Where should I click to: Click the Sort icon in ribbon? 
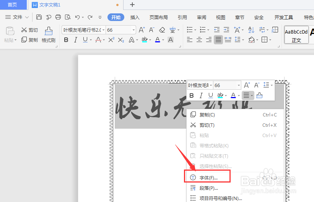(x=251, y=30)
